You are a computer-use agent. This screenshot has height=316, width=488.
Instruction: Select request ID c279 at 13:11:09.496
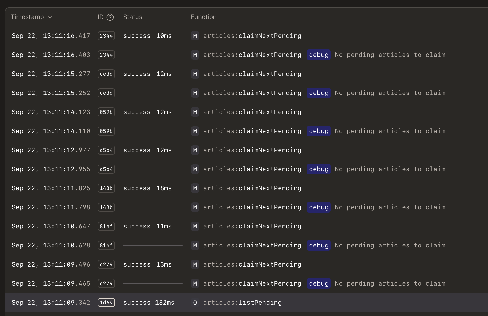106,264
